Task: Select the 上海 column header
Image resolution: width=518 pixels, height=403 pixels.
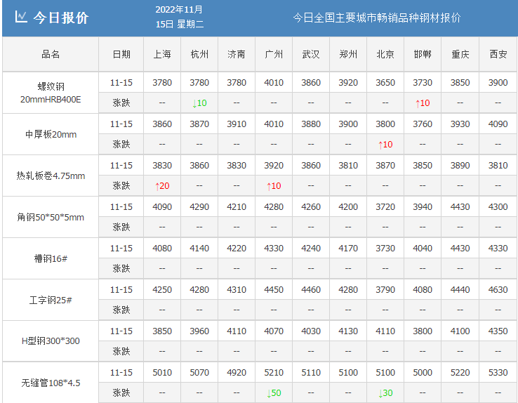Action: pyautogui.click(x=162, y=54)
